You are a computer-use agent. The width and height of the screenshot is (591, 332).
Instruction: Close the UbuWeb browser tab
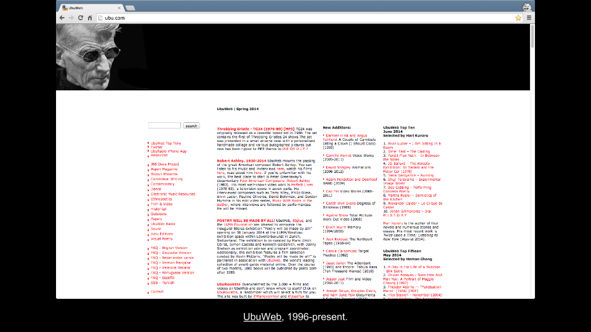119,8
